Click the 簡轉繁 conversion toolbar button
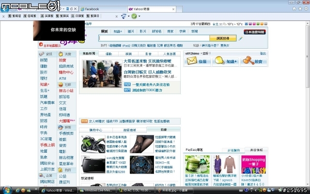The width and height of the screenshot is (310, 194). click(30, 16)
